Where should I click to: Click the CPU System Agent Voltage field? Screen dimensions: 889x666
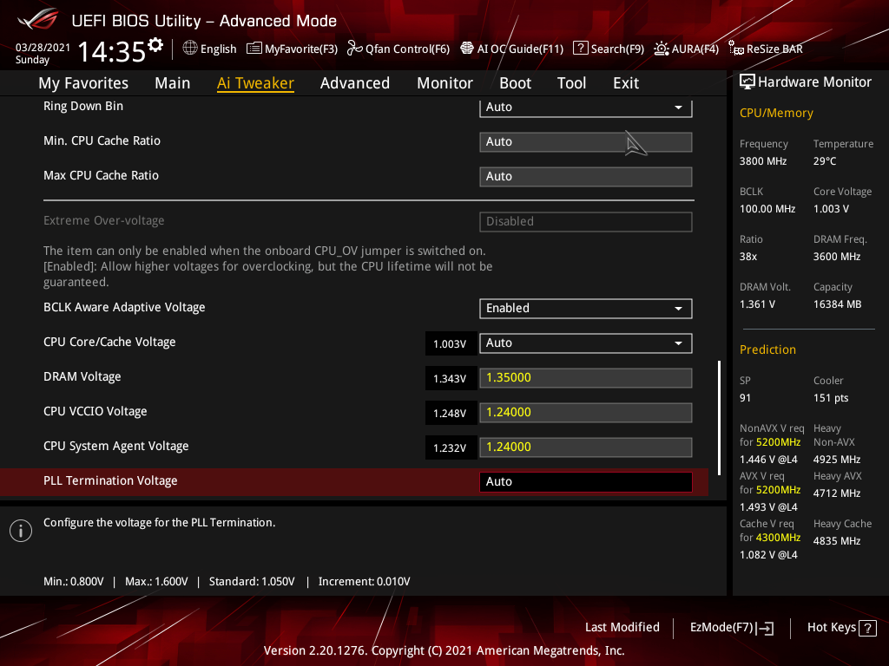(x=586, y=447)
